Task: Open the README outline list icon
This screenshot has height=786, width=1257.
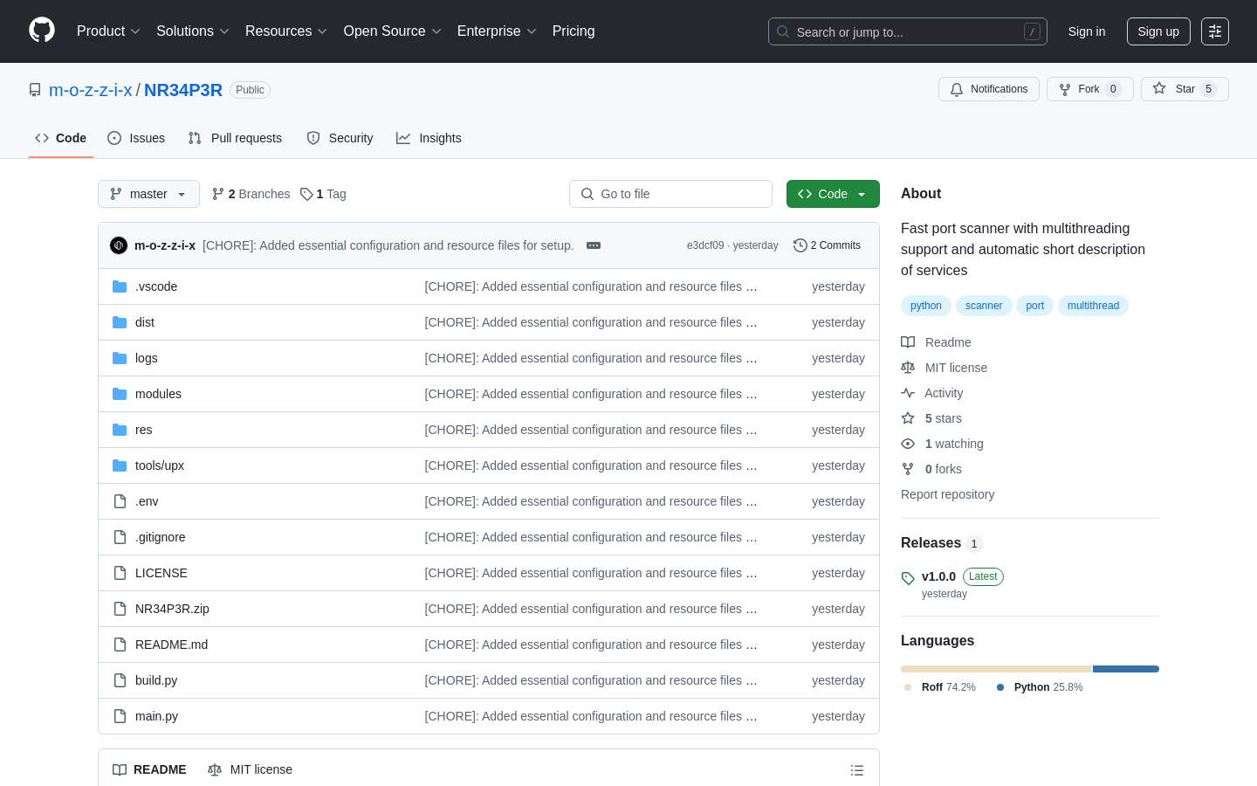Action: pyautogui.click(x=857, y=770)
